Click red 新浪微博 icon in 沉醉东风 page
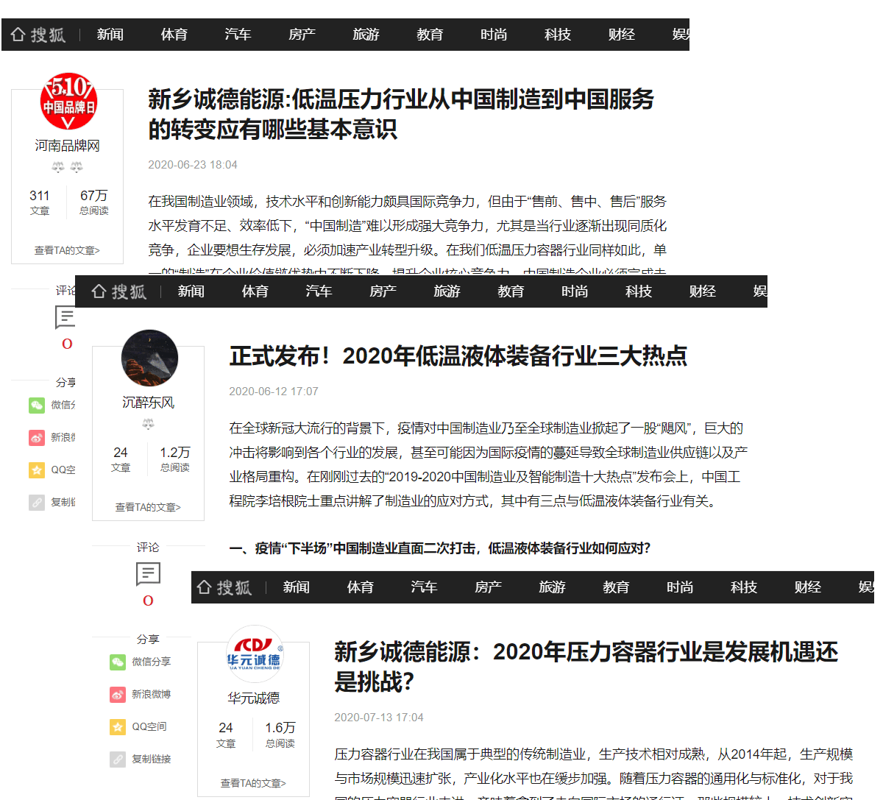 (118, 694)
